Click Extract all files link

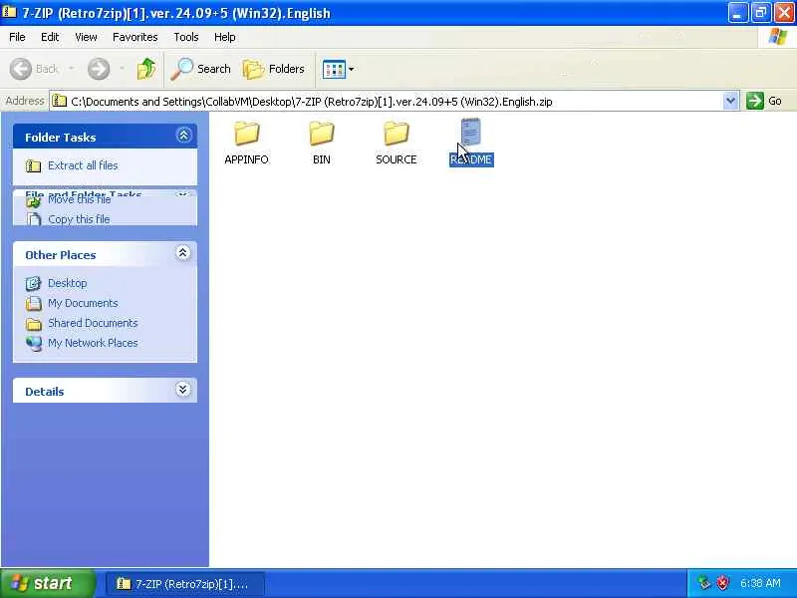(83, 165)
